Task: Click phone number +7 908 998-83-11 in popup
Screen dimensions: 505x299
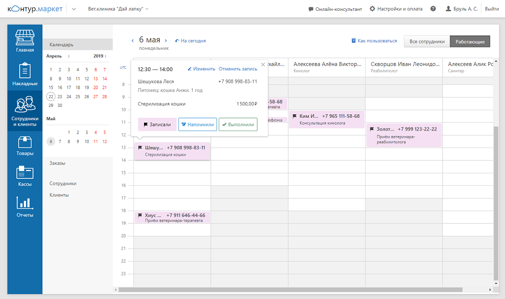Action: point(238,81)
